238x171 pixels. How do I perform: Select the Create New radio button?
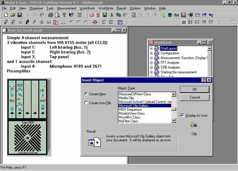point(86,94)
